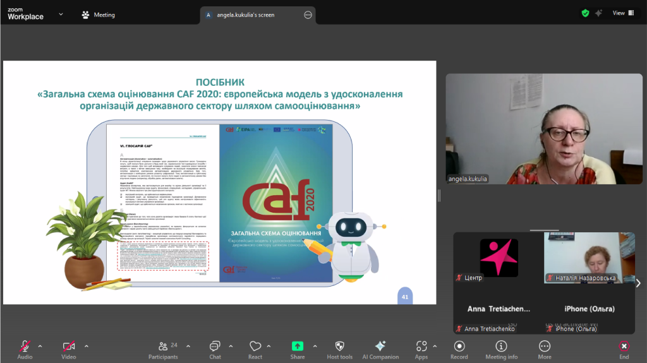Open the Apps menu icon
The image size is (647, 363).
tap(421, 347)
